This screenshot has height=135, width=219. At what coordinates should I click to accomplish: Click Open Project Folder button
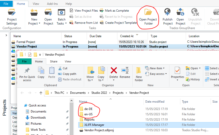pos(148,17)
